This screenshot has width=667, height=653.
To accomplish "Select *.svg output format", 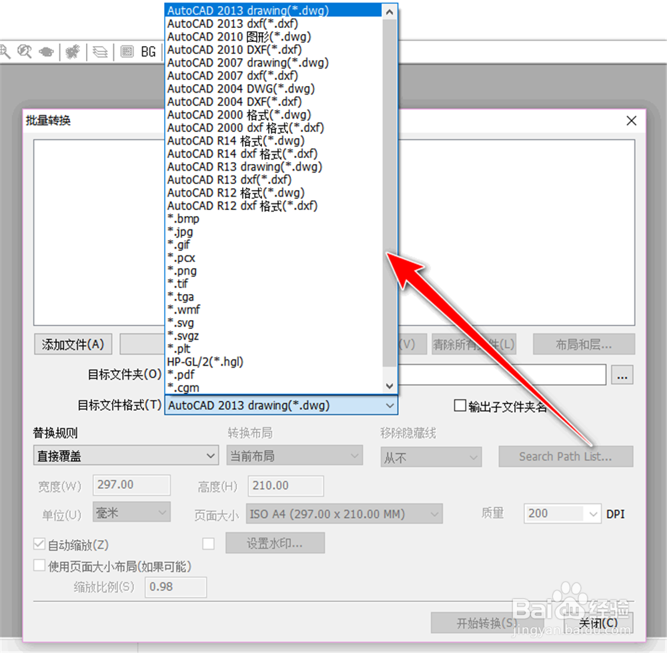I will [x=273, y=323].
